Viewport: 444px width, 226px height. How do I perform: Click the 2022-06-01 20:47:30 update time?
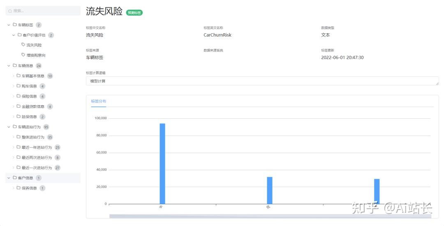pos(342,58)
